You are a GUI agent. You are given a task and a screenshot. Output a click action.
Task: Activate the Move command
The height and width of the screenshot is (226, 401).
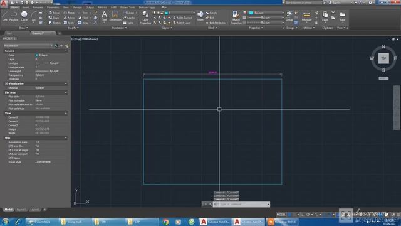(54, 13)
